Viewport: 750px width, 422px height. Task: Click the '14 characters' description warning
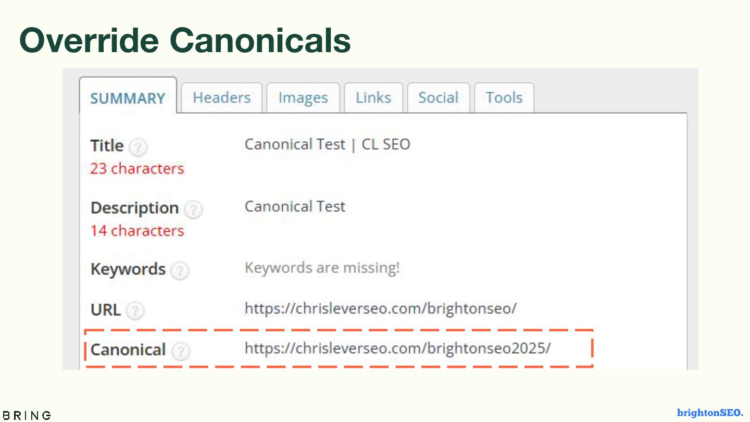137,231
